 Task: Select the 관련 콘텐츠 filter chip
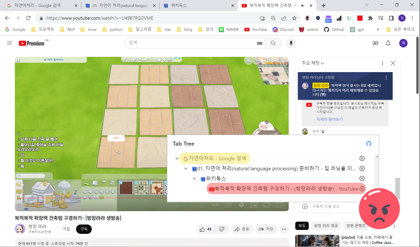coord(356,226)
